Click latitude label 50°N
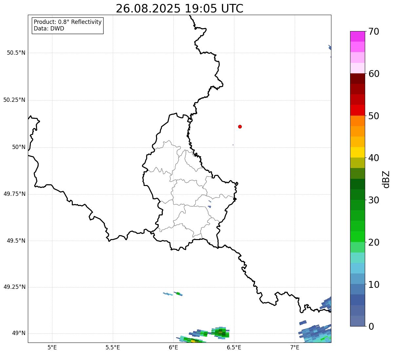 (19, 147)
